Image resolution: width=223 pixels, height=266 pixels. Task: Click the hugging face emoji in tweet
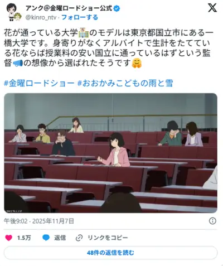(137, 63)
